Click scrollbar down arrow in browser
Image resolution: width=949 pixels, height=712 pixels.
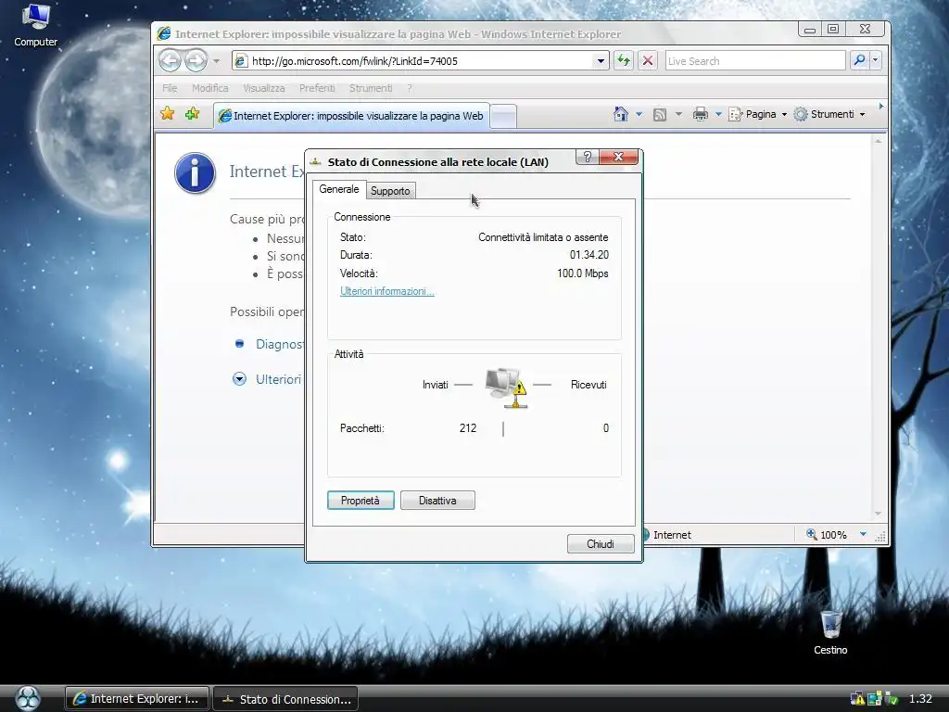pyautogui.click(x=879, y=514)
